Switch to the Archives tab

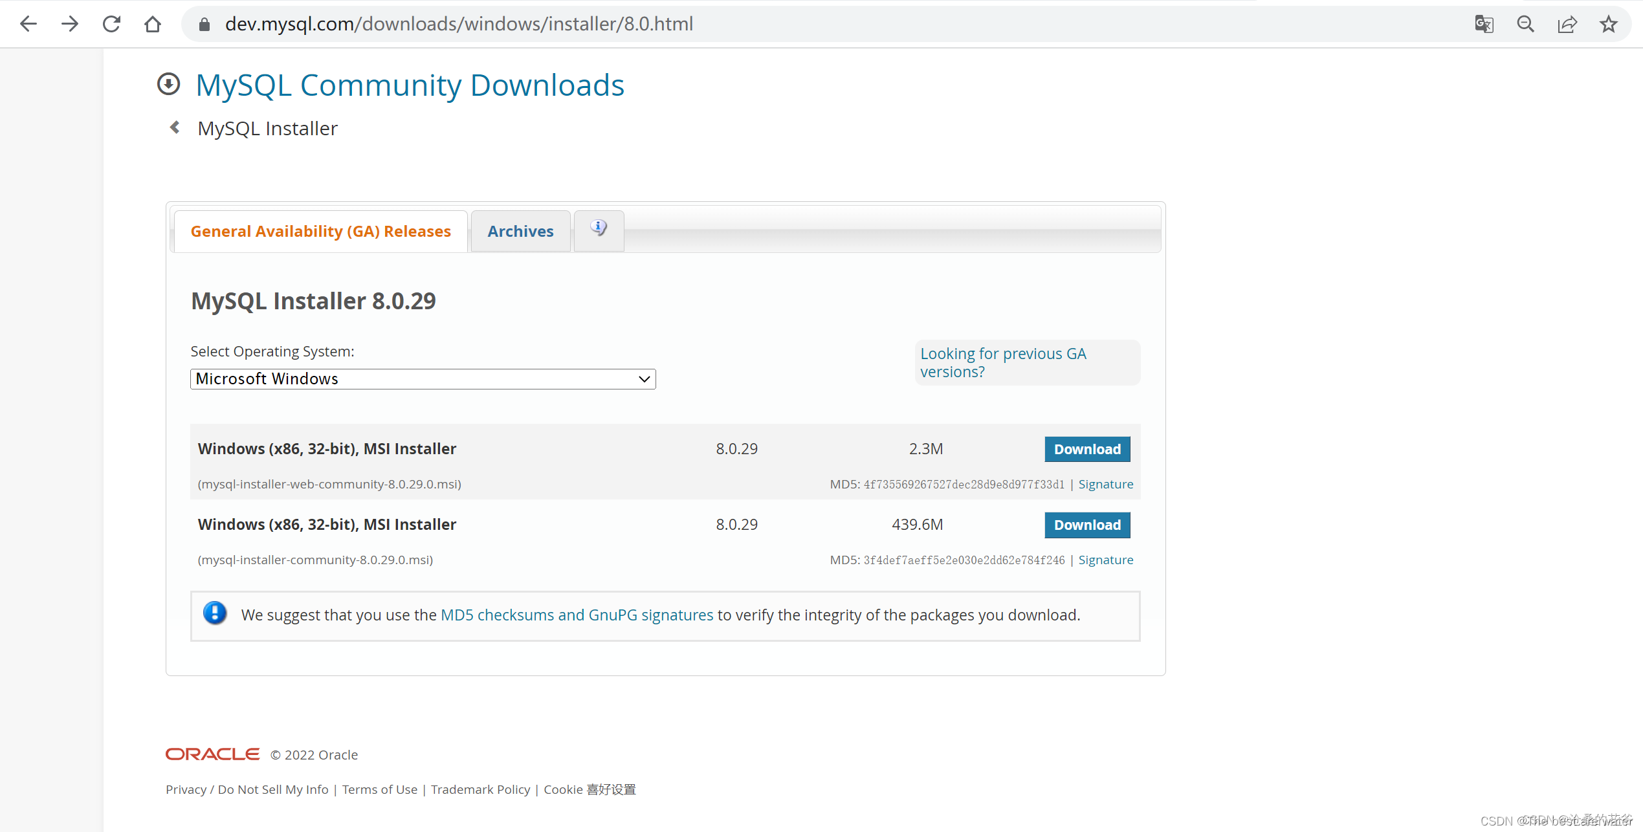click(x=520, y=230)
